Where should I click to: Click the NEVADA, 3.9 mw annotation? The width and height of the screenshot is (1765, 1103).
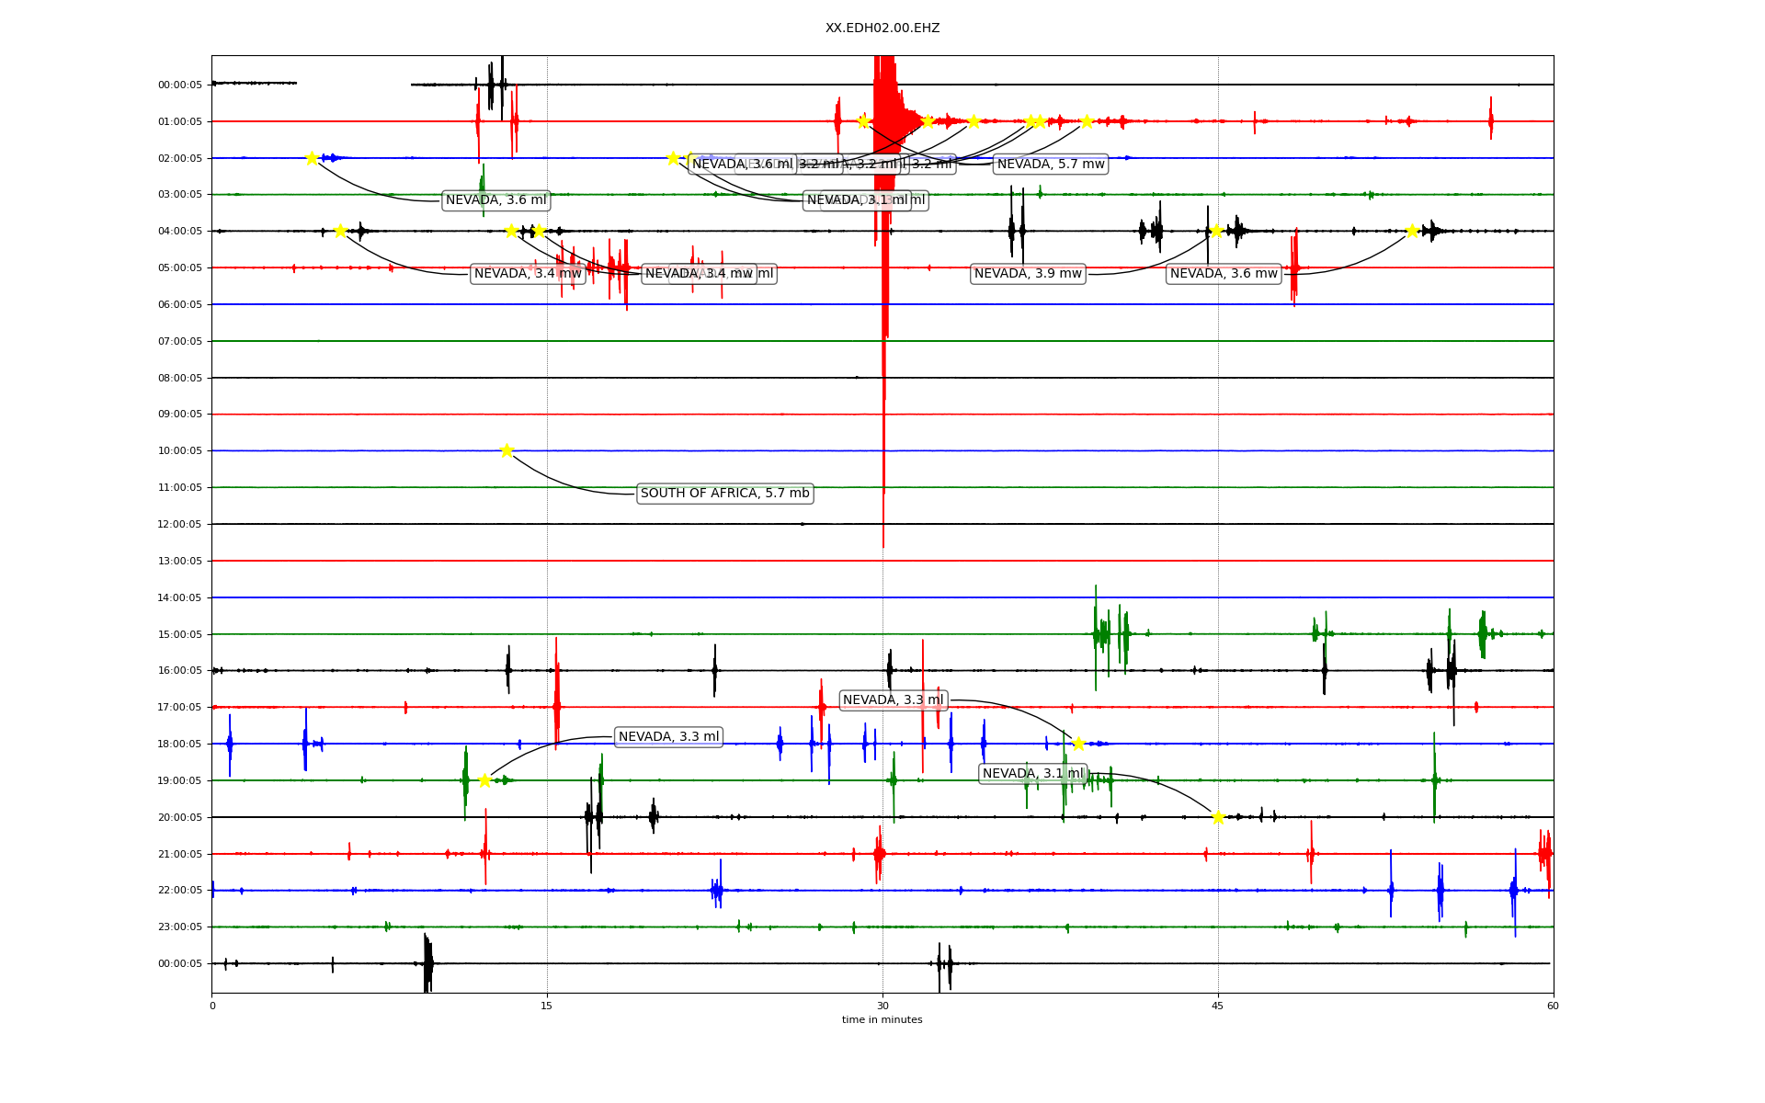pyautogui.click(x=1028, y=274)
